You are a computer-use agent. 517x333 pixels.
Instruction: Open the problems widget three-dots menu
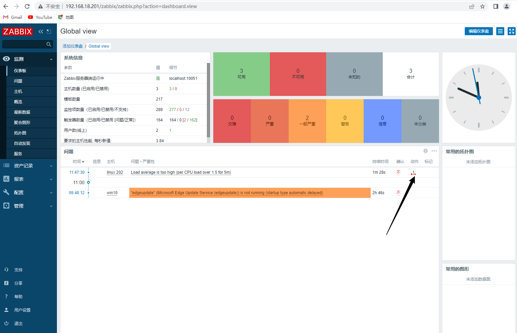[x=434, y=151]
